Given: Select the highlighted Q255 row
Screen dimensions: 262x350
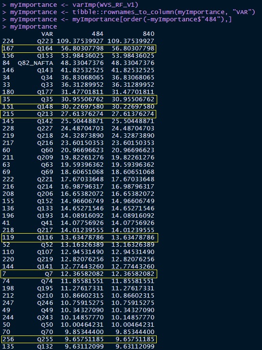Looking at the screenshot, I should [79, 339].
